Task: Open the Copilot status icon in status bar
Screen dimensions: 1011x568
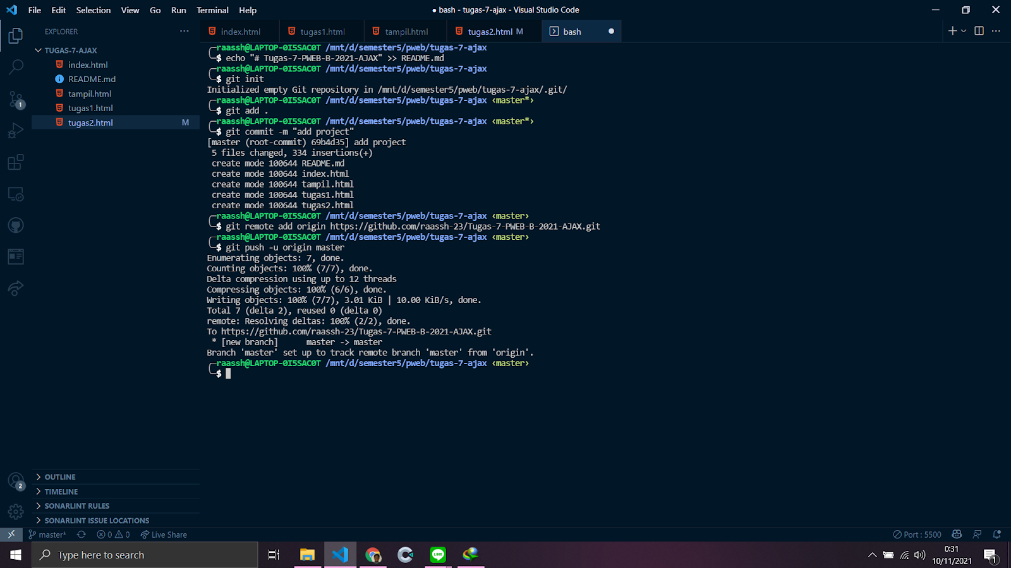Action: (957, 535)
